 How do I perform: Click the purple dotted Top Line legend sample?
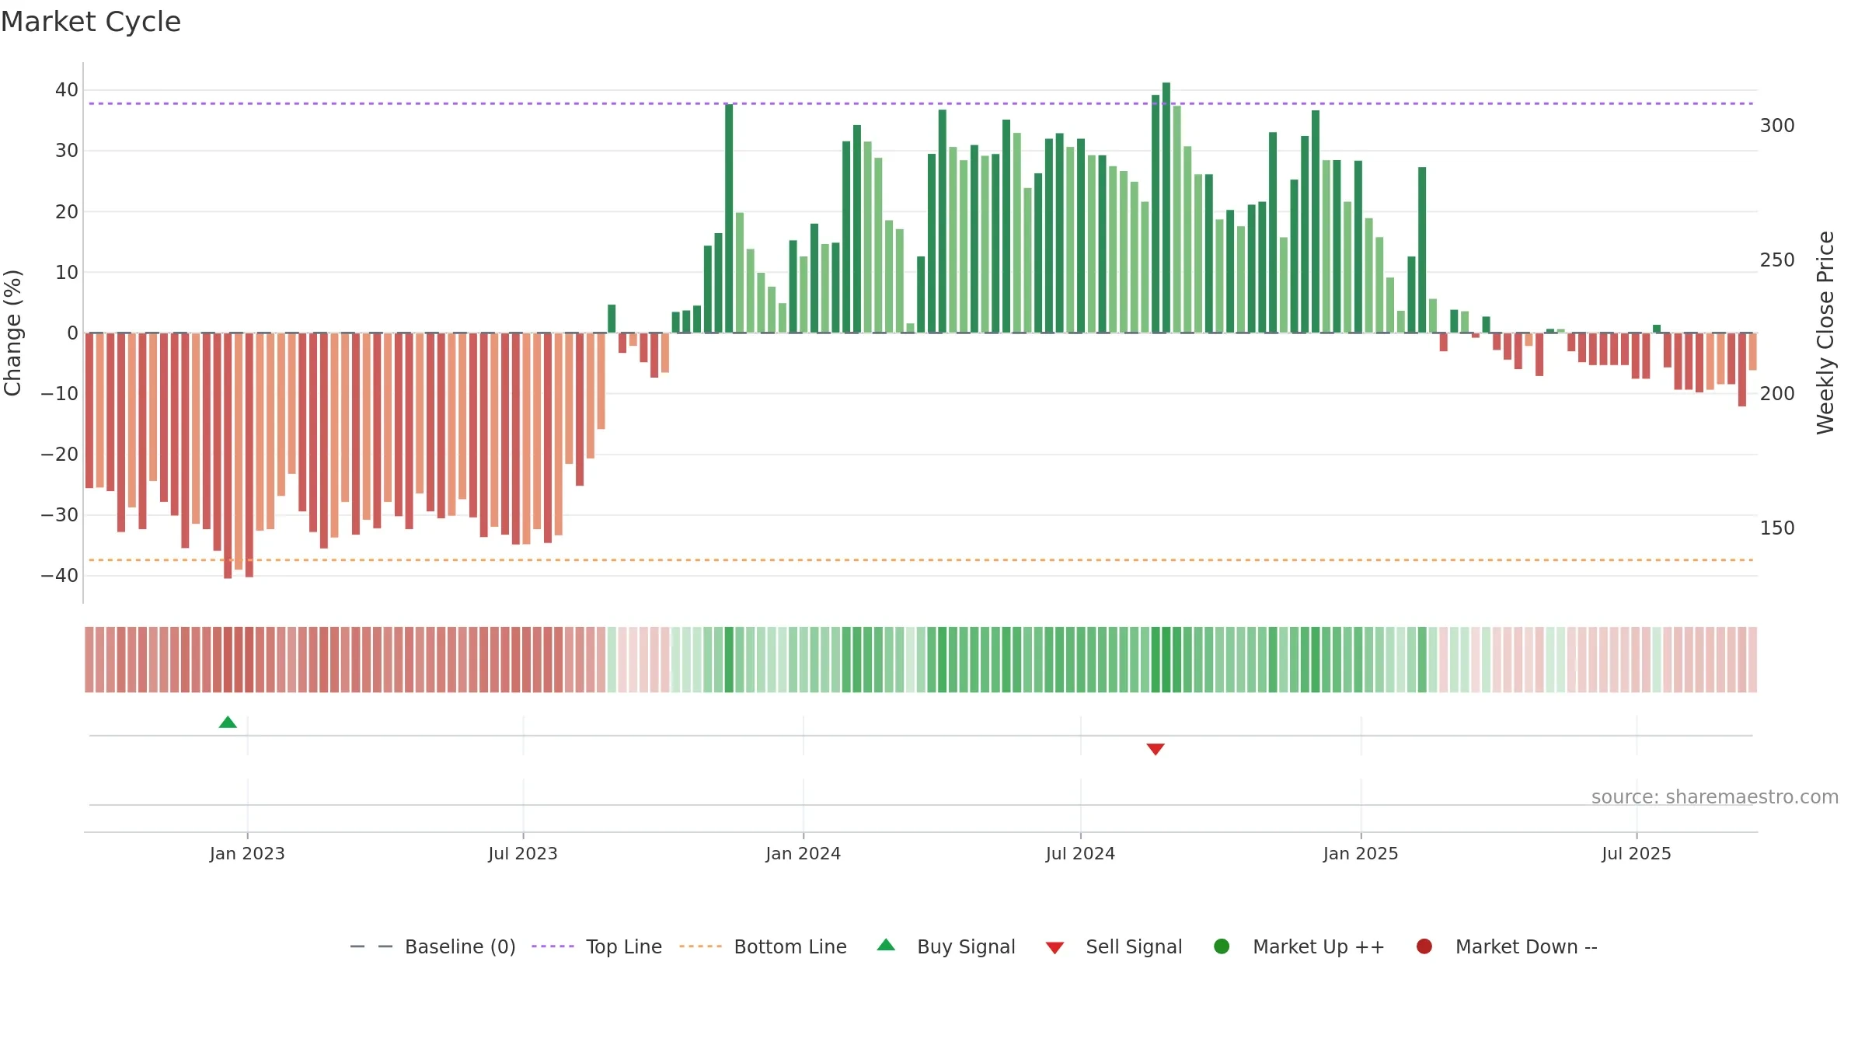tap(553, 946)
